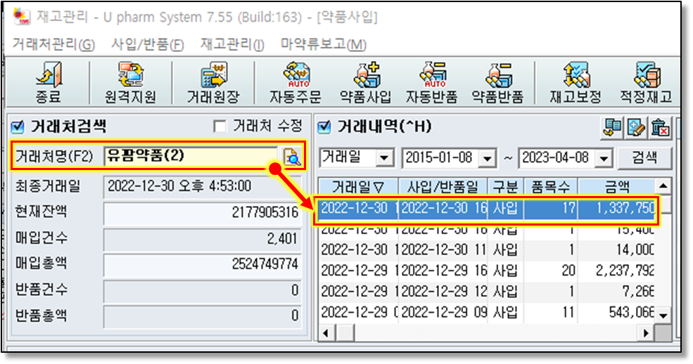Screen dimensions: 693x364
Task: Click the 종료 exit toolbar icon
Action: 49,82
